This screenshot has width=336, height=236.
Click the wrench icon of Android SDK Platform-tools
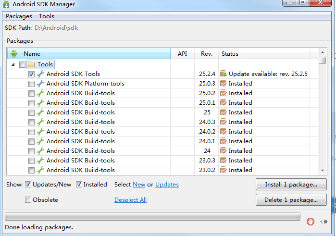40,84
